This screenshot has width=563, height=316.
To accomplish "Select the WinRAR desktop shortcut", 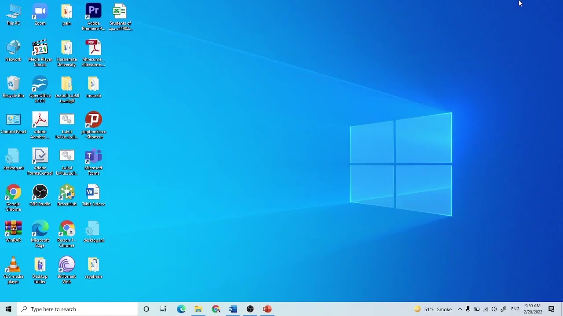I will pyautogui.click(x=13, y=231).
